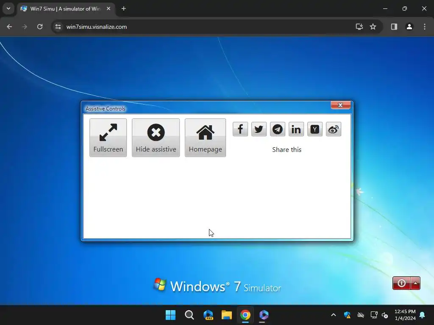Open File Explorer from the taskbar
The width and height of the screenshot is (434, 325).
click(227, 315)
